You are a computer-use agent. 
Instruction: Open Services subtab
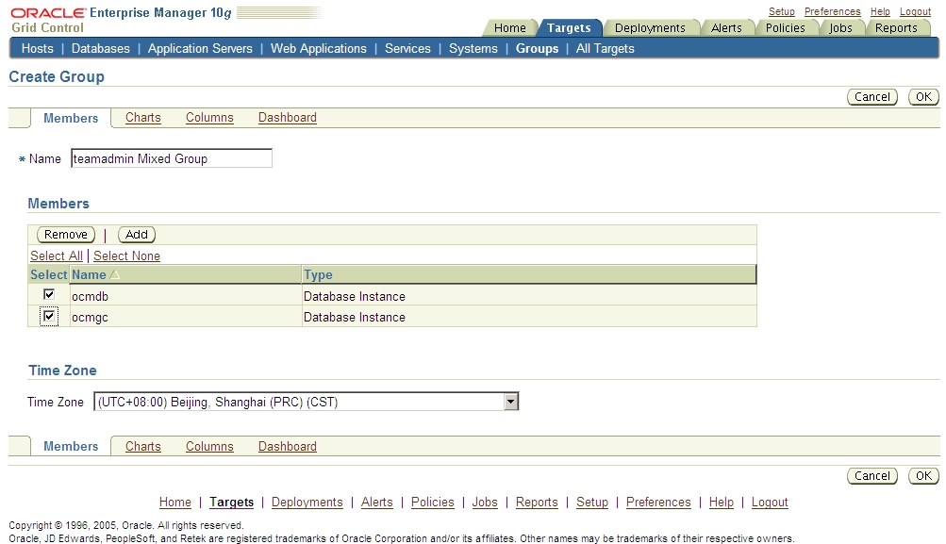[x=407, y=48]
